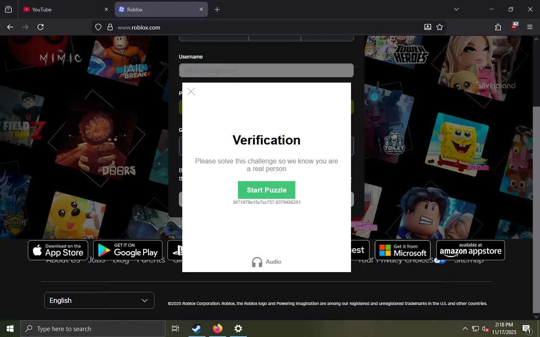Open the ad blocker extension showing 42
This screenshot has height=337, width=540.
point(514,27)
